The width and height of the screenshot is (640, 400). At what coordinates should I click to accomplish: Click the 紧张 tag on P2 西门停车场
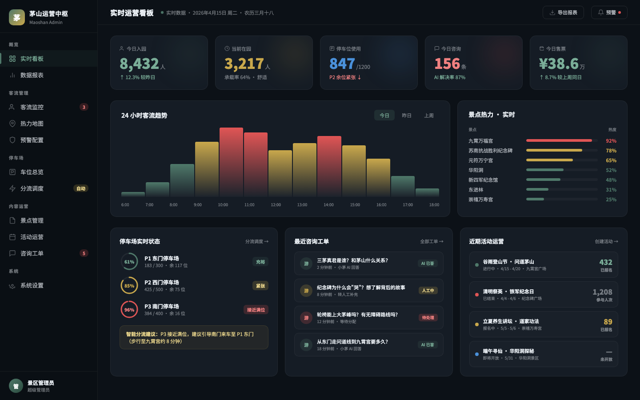click(260, 286)
